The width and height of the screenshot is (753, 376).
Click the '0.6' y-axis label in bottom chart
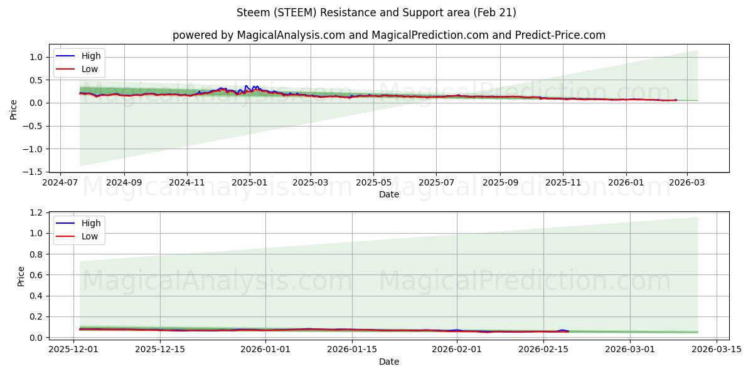pyautogui.click(x=37, y=275)
